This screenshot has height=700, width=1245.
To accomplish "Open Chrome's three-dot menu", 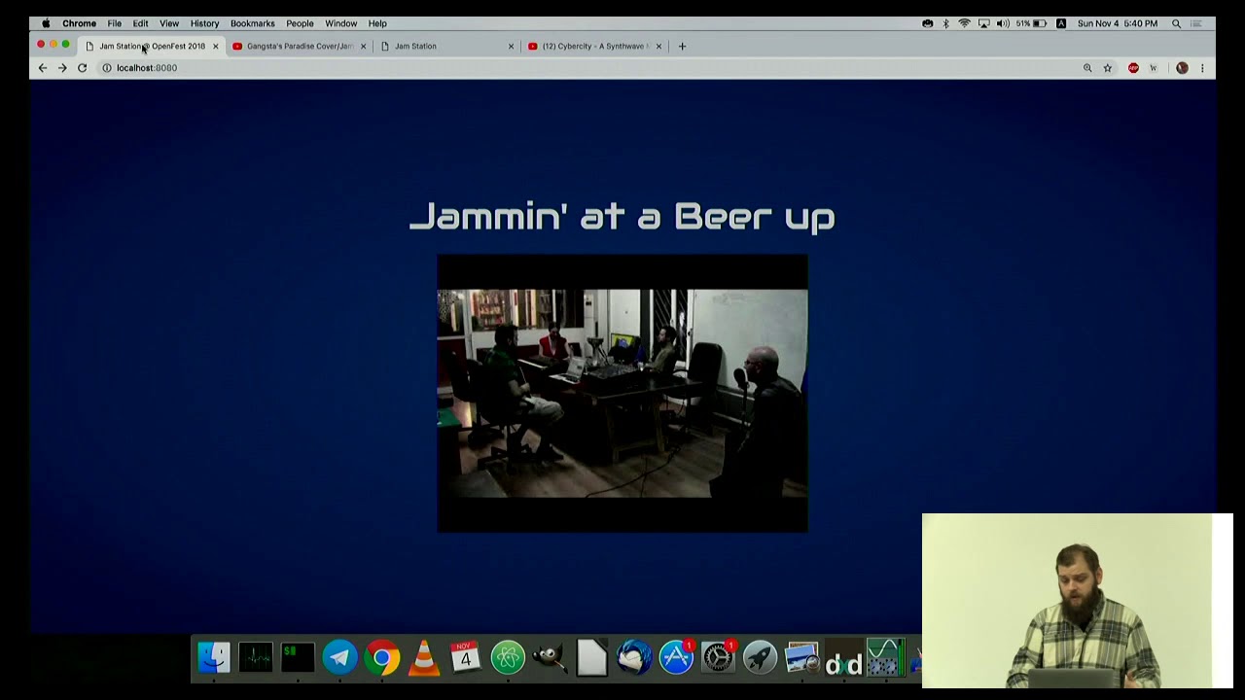I will (x=1202, y=68).
